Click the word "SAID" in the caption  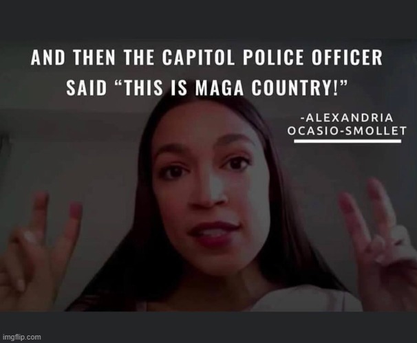pos(87,88)
